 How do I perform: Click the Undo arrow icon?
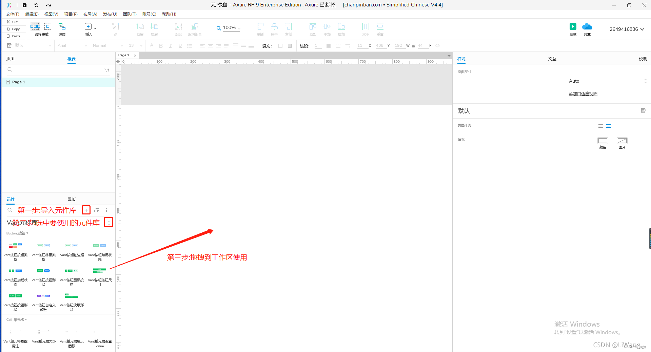[36, 5]
